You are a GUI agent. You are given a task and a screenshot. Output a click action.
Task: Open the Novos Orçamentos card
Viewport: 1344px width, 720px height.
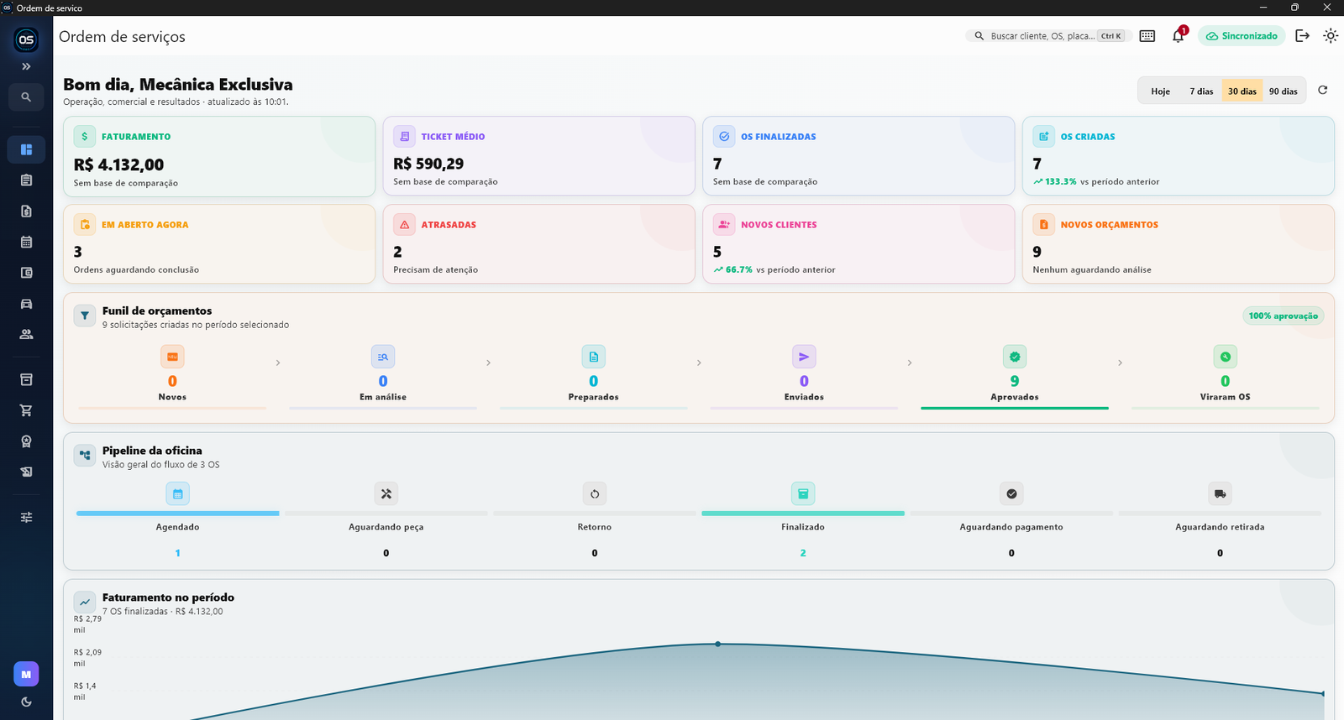pyautogui.click(x=1179, y=244)
